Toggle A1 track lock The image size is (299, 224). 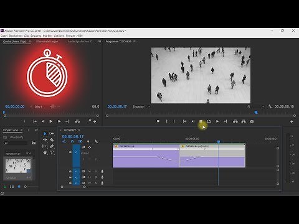(x=70, y=171)
